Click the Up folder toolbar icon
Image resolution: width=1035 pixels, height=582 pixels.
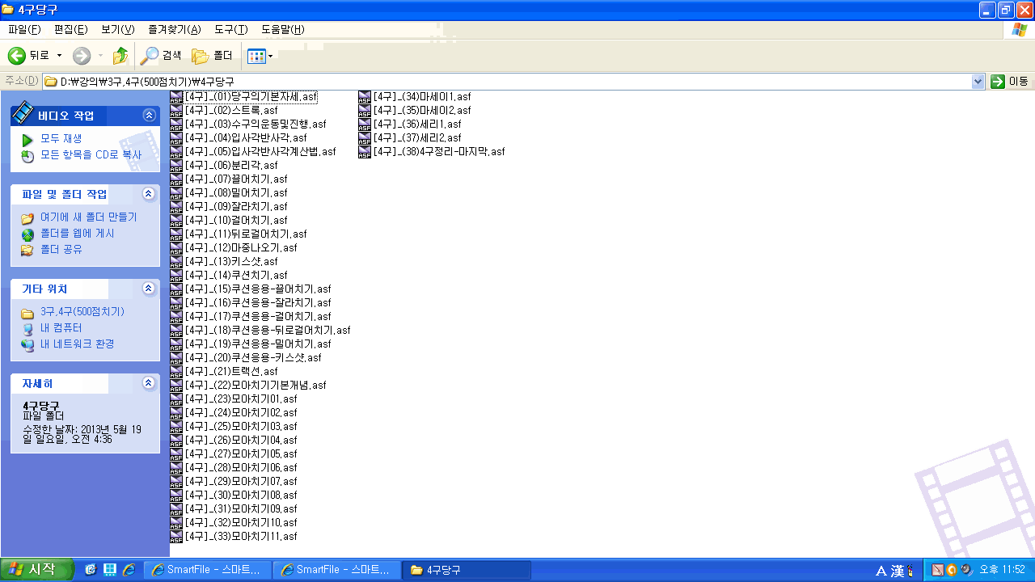[120, 56]
